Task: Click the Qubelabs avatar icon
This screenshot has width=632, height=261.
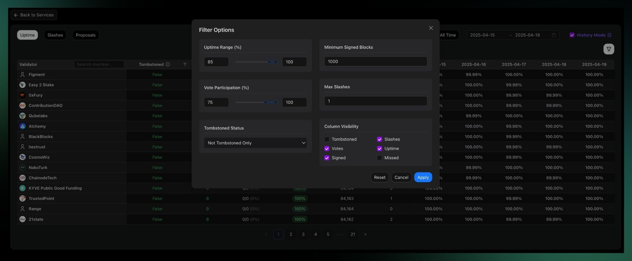Action: [23, 116]
